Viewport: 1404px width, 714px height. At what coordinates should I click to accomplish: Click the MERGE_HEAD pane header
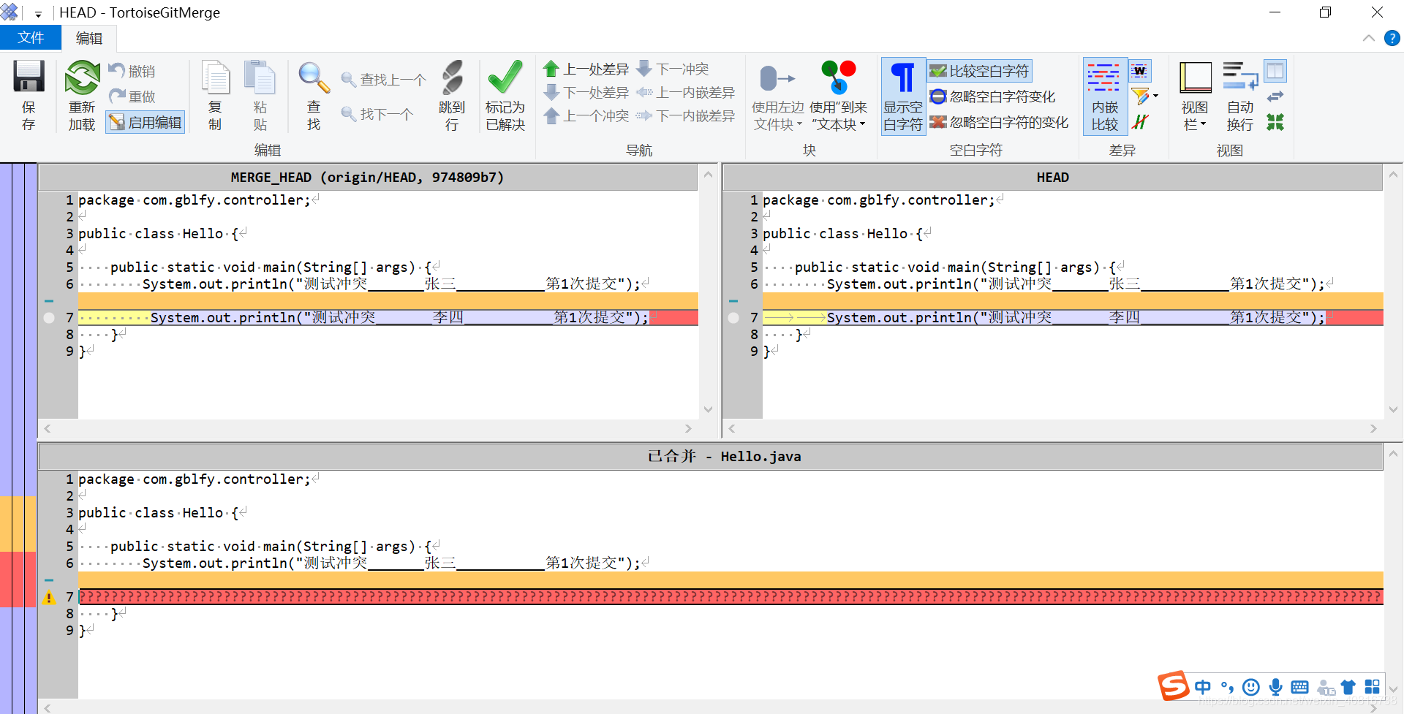pyautogui.click(x=367, y=178)
